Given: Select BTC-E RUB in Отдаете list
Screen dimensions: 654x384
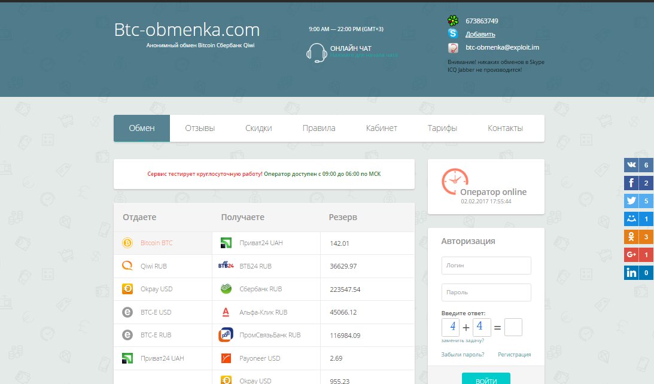Looking at the screenshot, I should pos(163,335).
